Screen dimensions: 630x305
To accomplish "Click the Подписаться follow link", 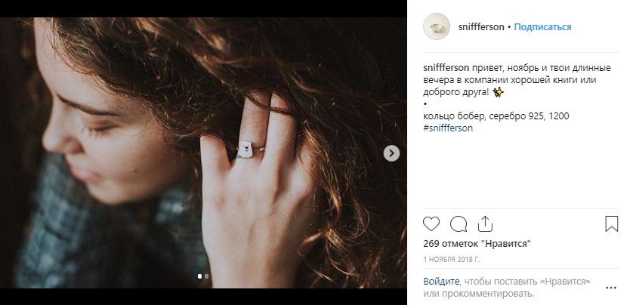I will point(542,26).
